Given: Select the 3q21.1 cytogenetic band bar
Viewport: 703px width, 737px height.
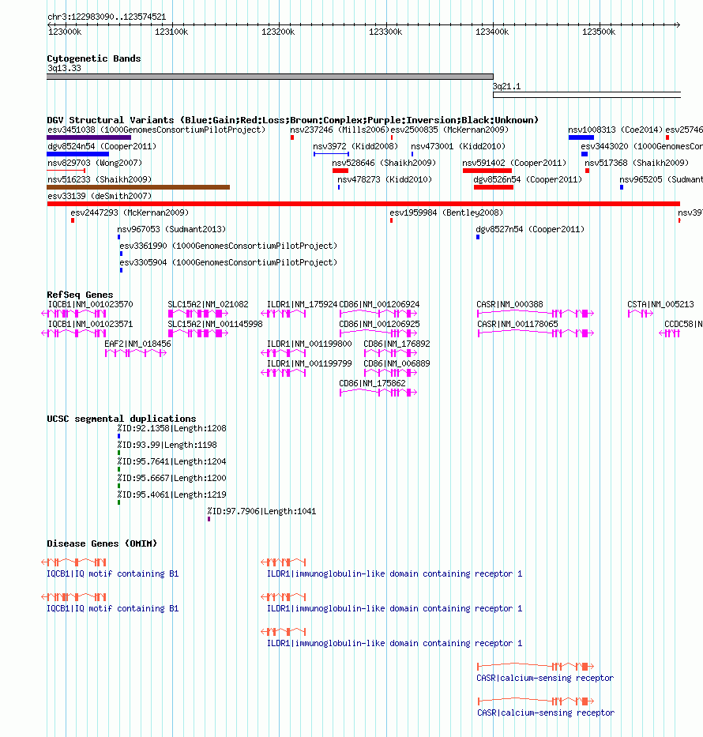Looking at the screenshot, I should (586, 95).
